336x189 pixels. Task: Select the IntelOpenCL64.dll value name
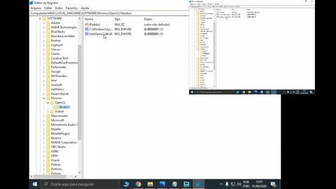101,34
